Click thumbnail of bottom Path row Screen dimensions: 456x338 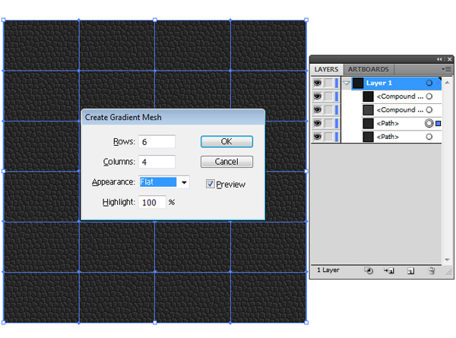click(368, 137)
